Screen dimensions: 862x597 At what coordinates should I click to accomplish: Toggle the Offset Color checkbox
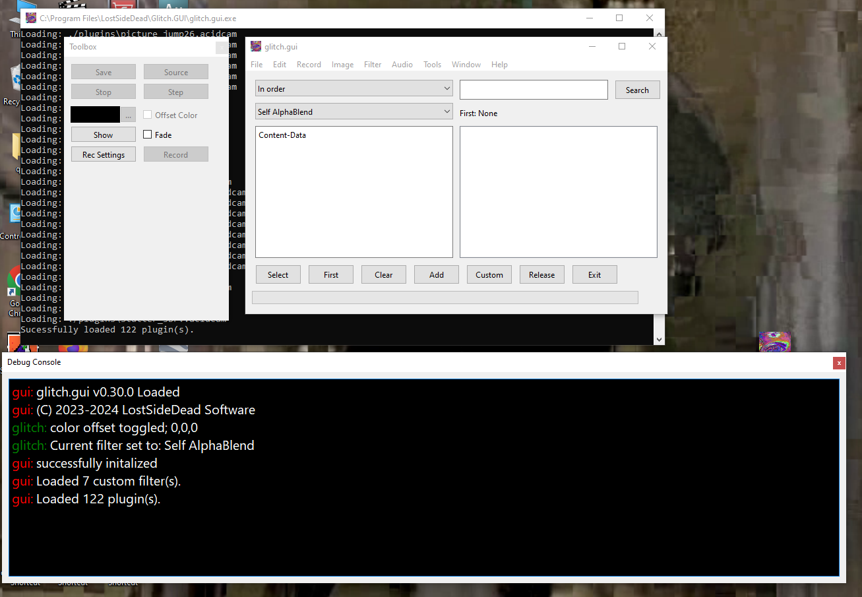coord(148,115)
